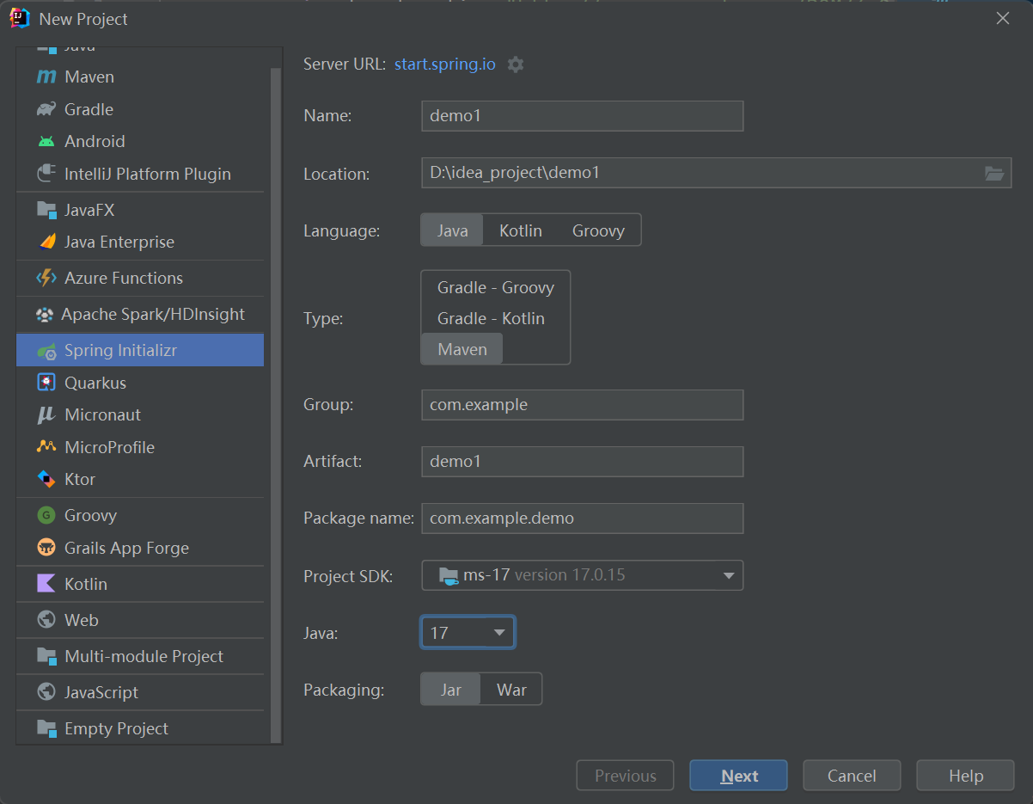Choose Gradle - Groovy project type
1033x804 pixels.
pos(496,288)
